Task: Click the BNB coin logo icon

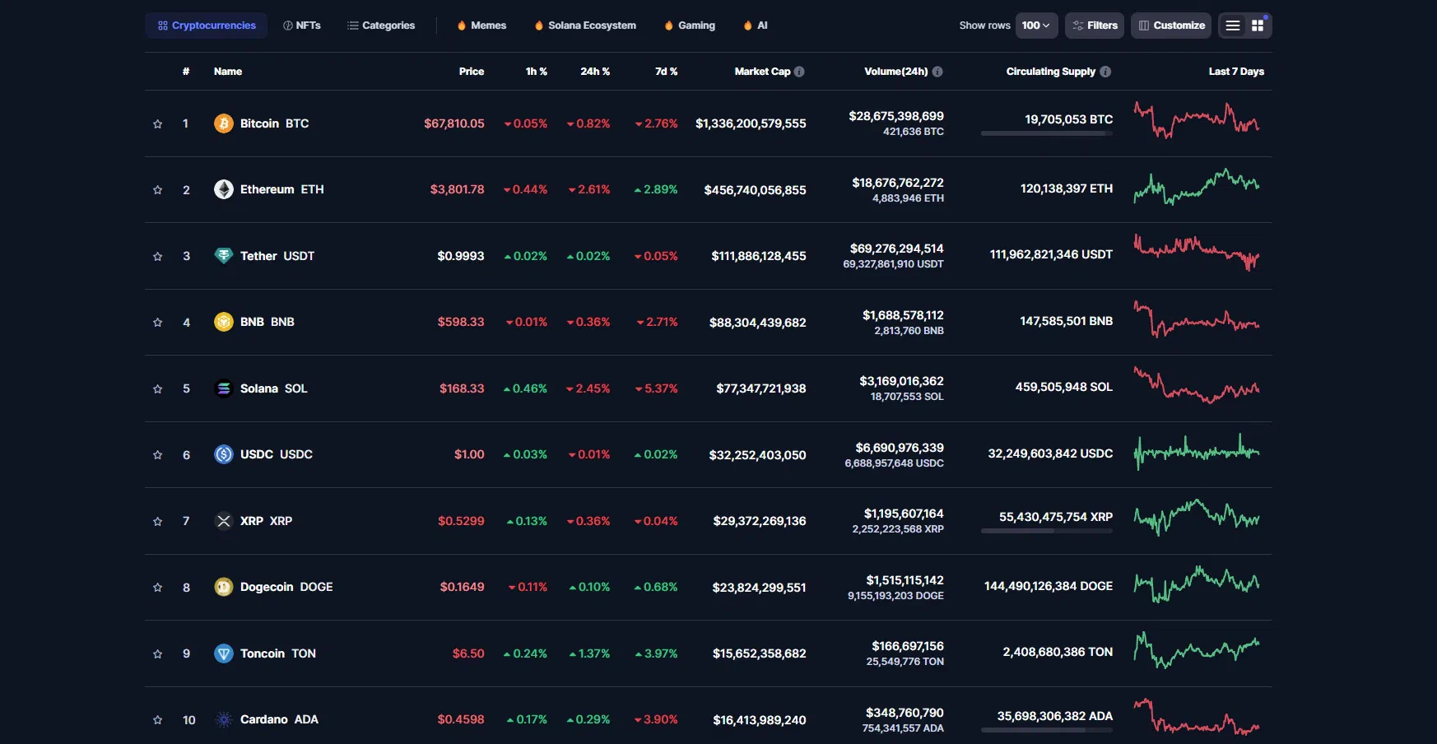Action: (224, 322)
